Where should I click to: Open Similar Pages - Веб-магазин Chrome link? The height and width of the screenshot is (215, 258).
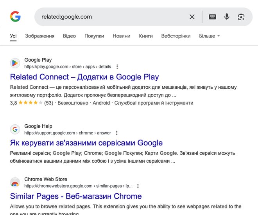[76, 196]
